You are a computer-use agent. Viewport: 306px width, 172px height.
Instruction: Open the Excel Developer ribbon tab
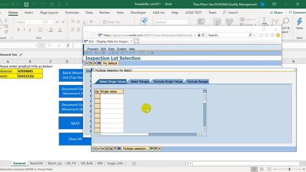pyautogui.click(x=138, y=12)
